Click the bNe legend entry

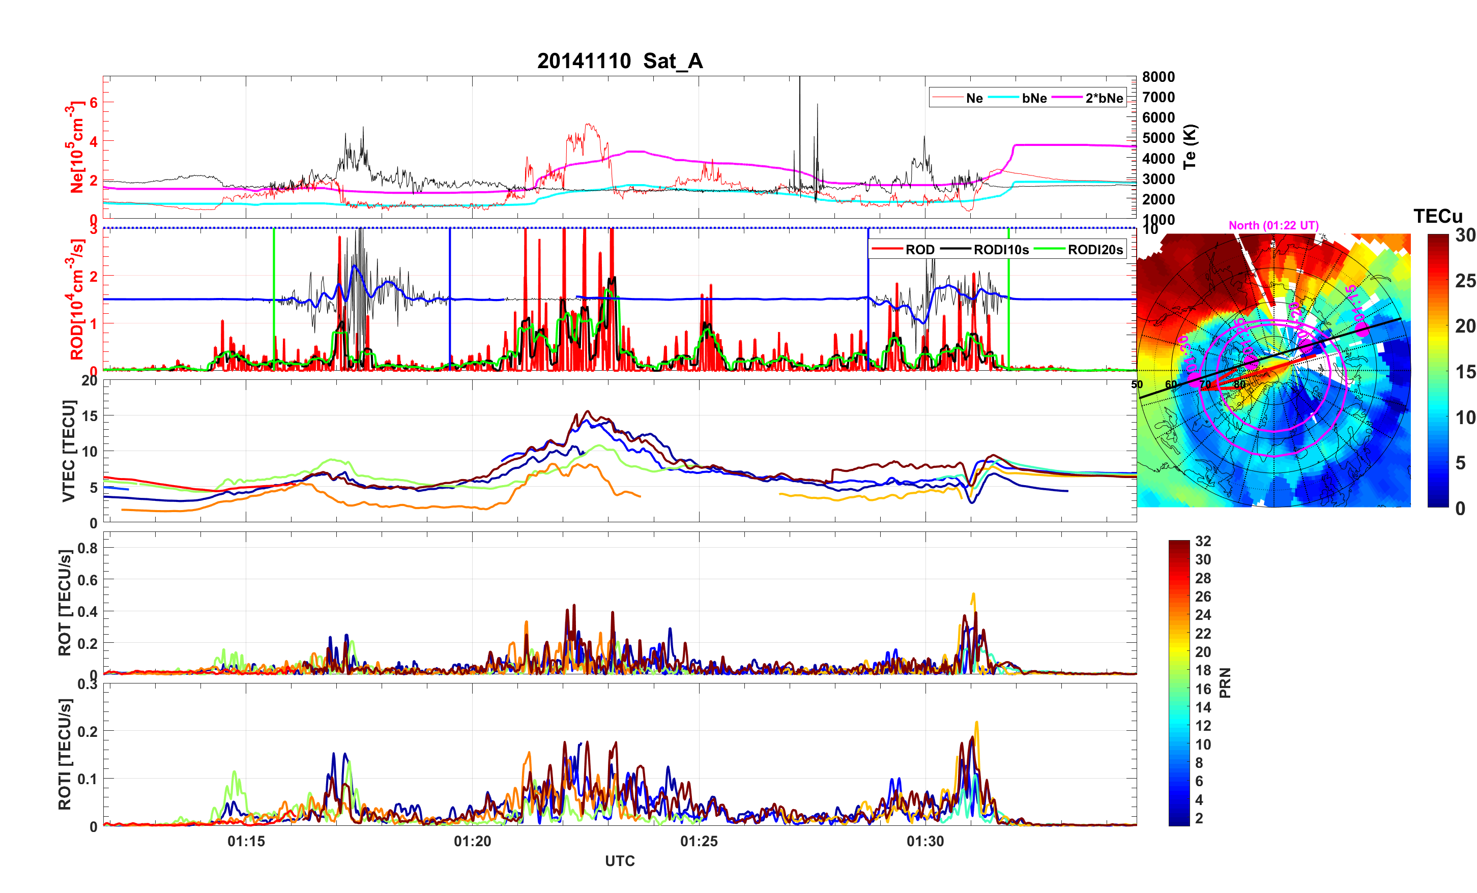tap(1034, 98)
